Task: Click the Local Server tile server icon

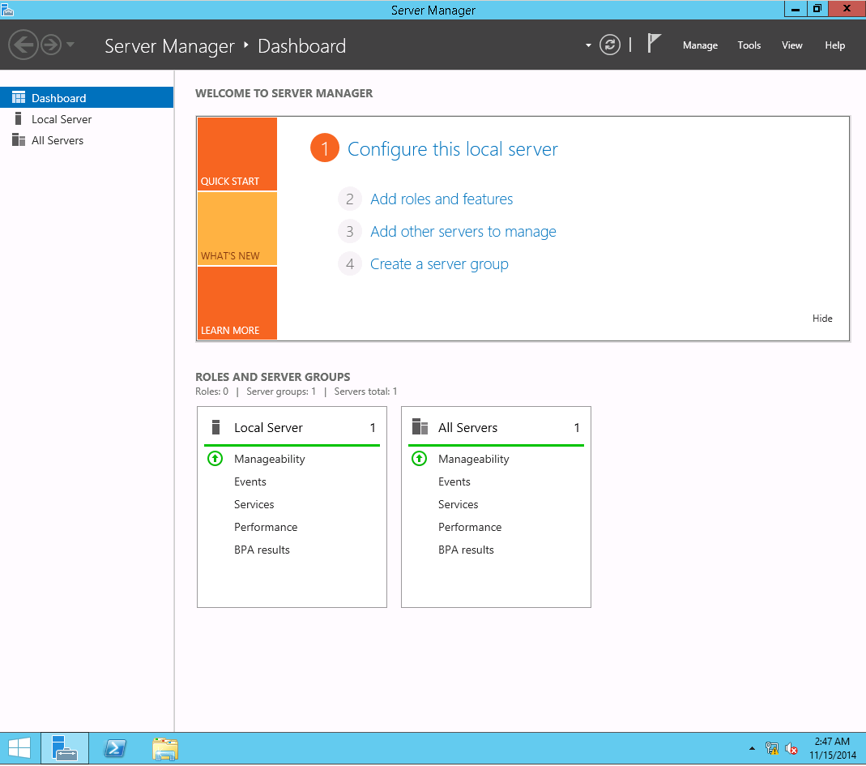Action: pos(216,427)
